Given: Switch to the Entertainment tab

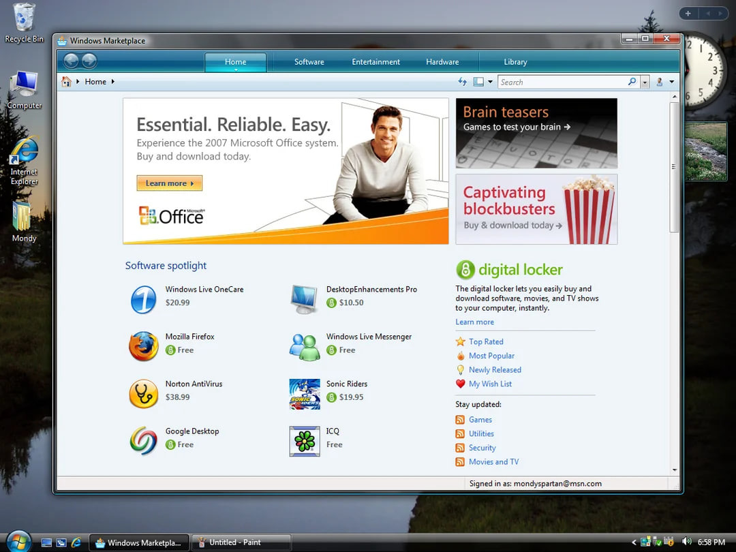Looking at the screenshot, I should (x=376, y=62).
